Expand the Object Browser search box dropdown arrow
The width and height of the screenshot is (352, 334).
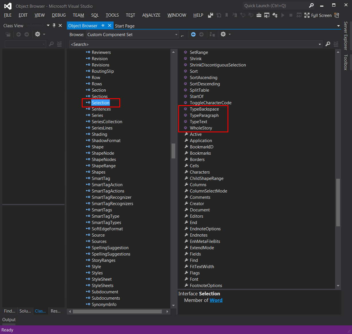coord(320,44)
